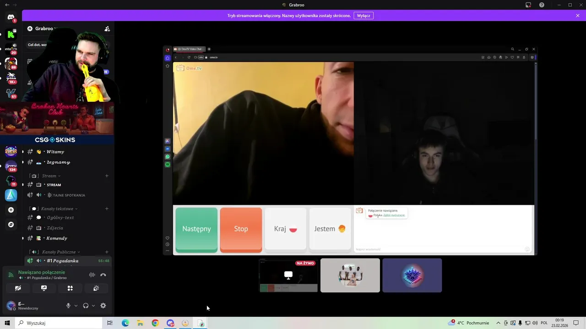Click the orange Stop button in stream
This screenshot has width=586, height=329.
click(x=241, y=229)
